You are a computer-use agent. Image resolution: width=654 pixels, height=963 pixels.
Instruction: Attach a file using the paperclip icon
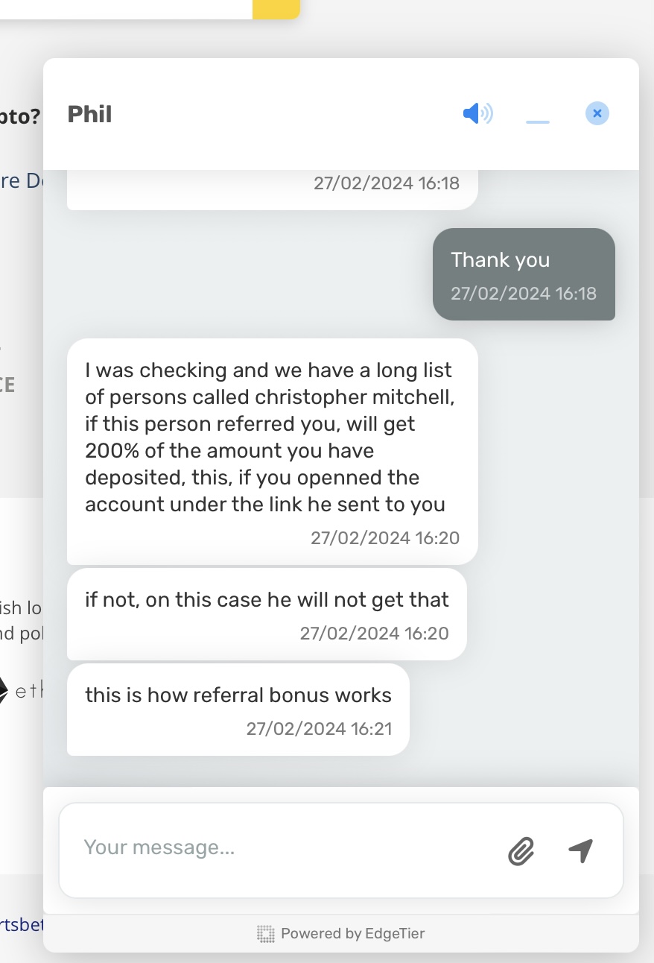point(521,850)
